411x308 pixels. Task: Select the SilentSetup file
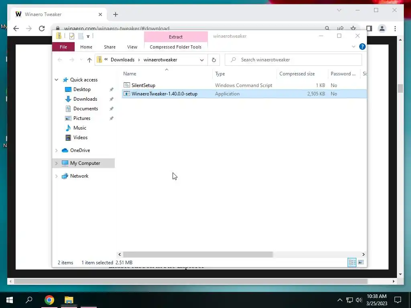(143, 85)
